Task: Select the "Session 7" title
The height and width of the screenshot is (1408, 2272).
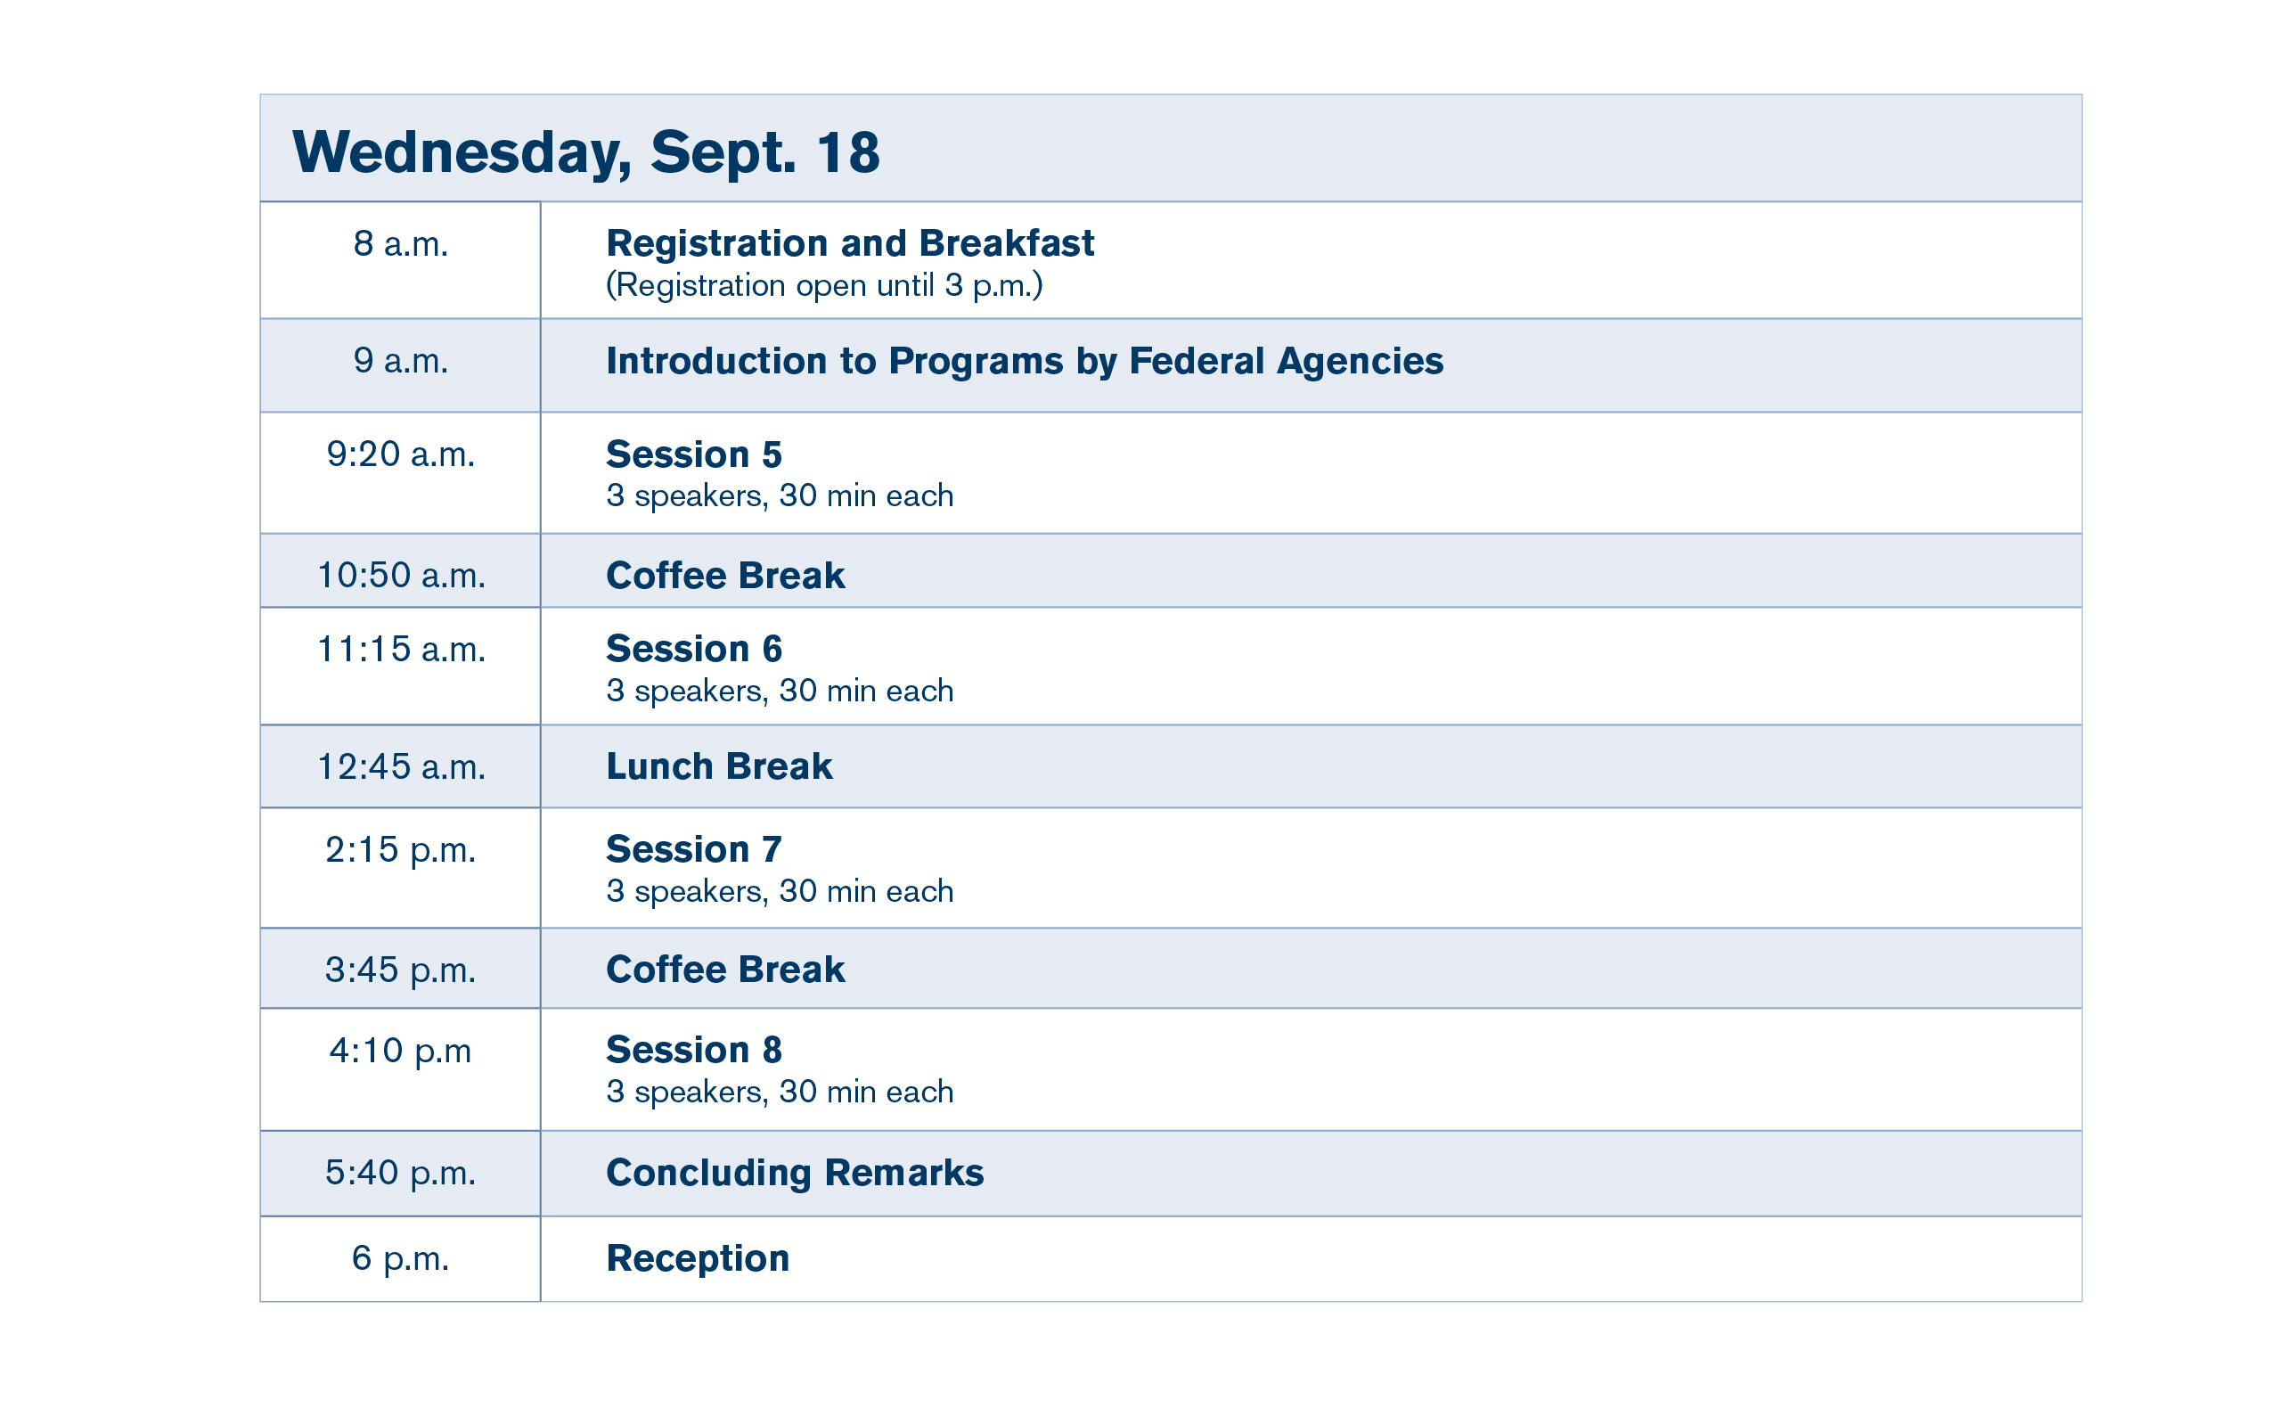Action: (x=693, y=849)
